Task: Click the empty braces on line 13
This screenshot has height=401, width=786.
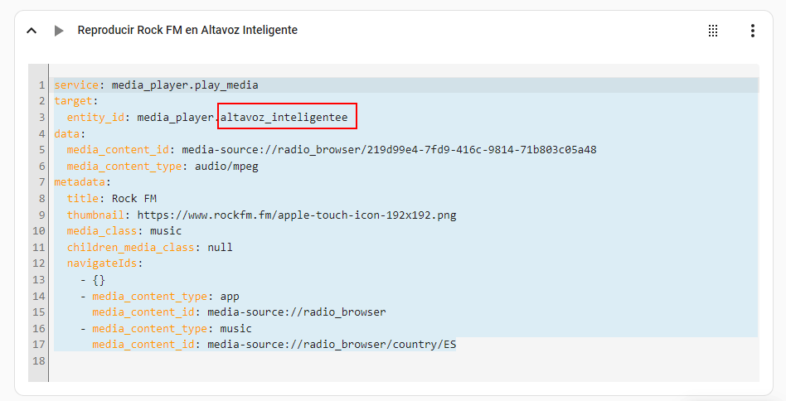Action: click(x=99, y=280)
